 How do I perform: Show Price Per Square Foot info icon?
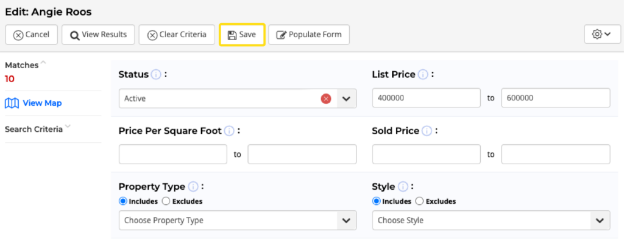(x=229, y=131)
